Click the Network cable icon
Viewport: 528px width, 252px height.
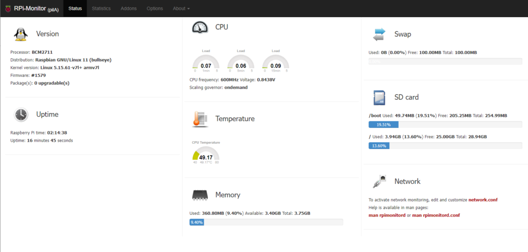(379, 181)
